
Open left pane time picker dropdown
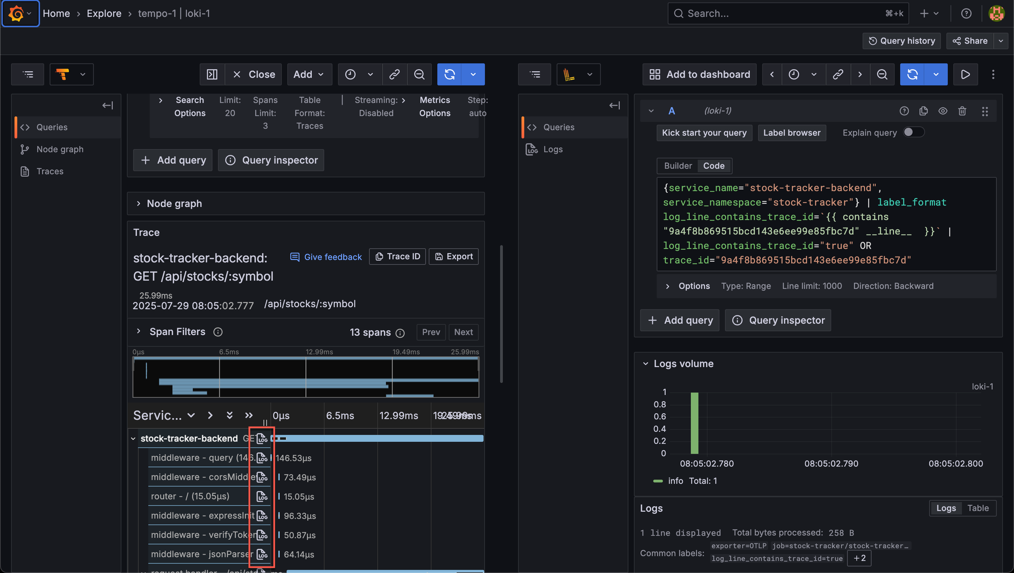(360, 74)
